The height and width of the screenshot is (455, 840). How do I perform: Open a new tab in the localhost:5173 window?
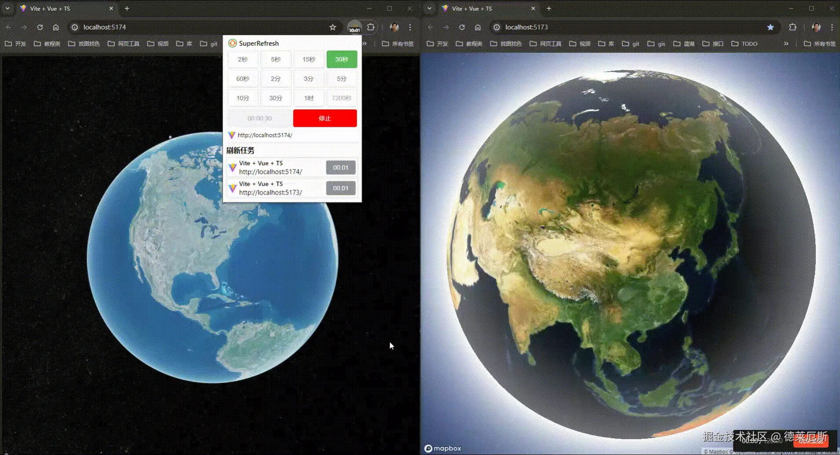(x=549, y=8)
